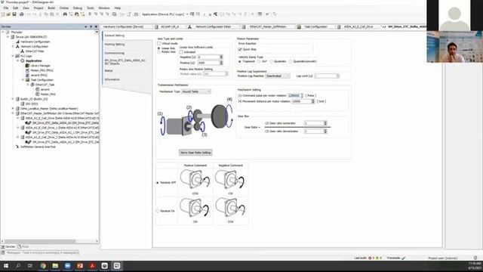
Task: Select the Trapezoid velocity ramp radio
Action: coord(240,61)
